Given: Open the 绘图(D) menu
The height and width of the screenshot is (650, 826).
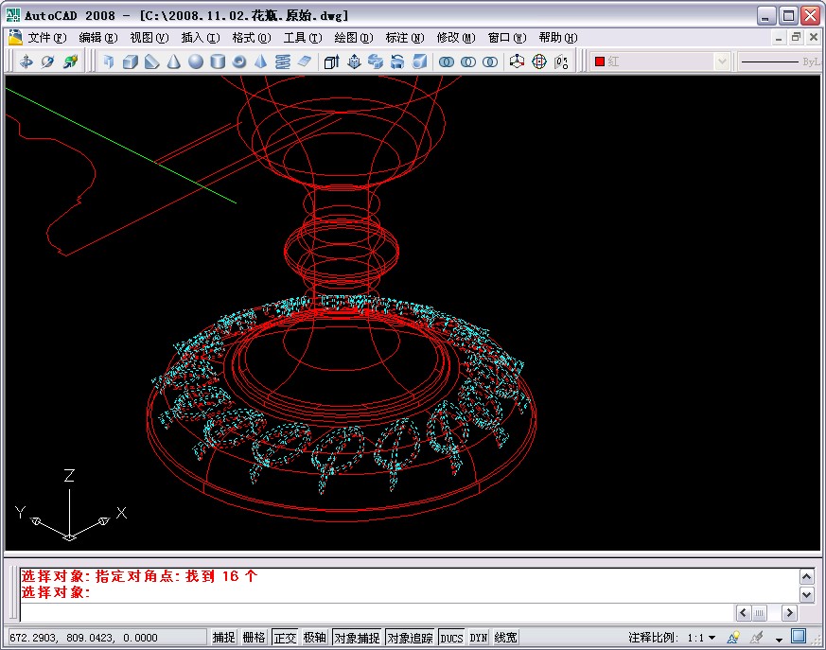Looking at the screenshot, I should (354, 38).
